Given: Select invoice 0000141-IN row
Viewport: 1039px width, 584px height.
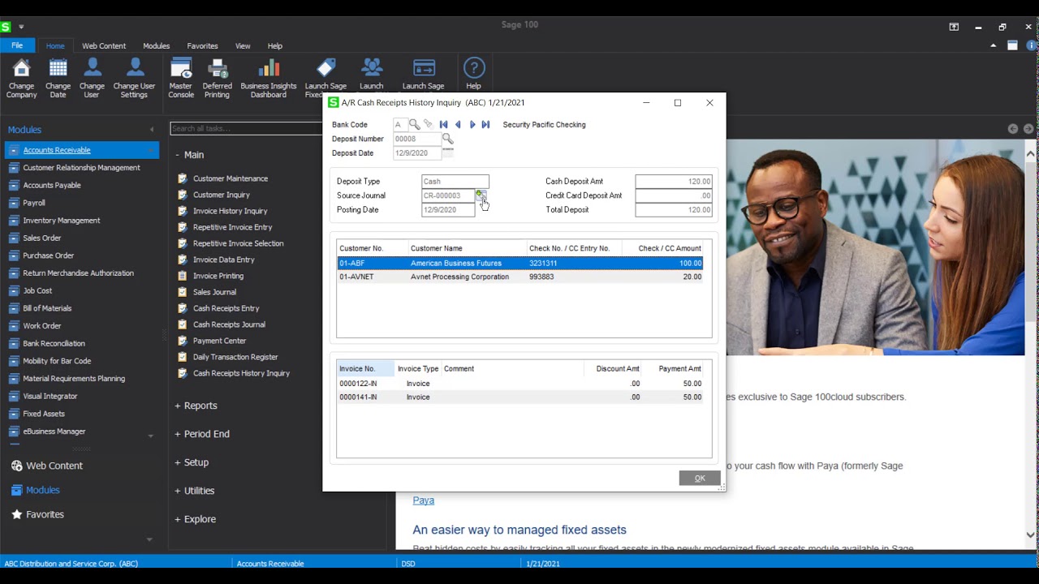Looking at the screenshot, I should (x=520, y=397).
